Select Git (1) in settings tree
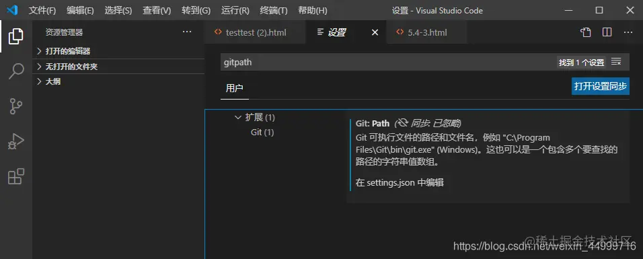 pyautogui.click(x=262, y=133)
